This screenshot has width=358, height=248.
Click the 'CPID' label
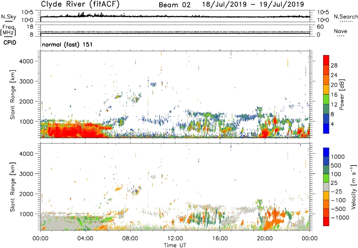pyautogui.click(x=10, y=43)
